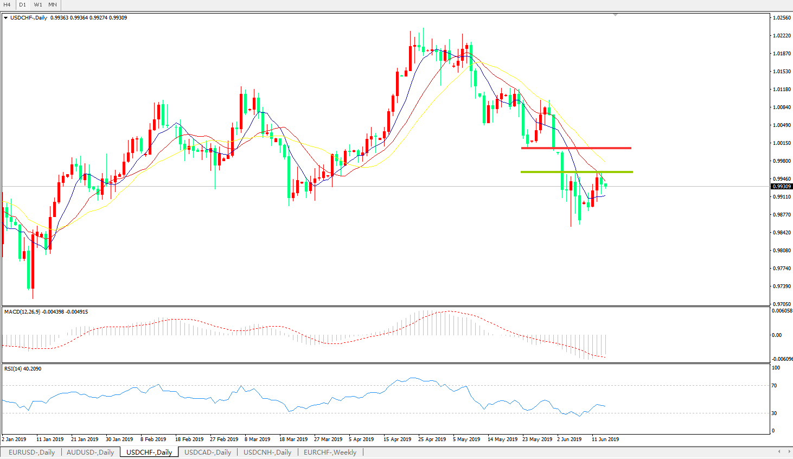Choose the MN monthly timeframe
The image size is (793, 459).
[x=53, y=5]
